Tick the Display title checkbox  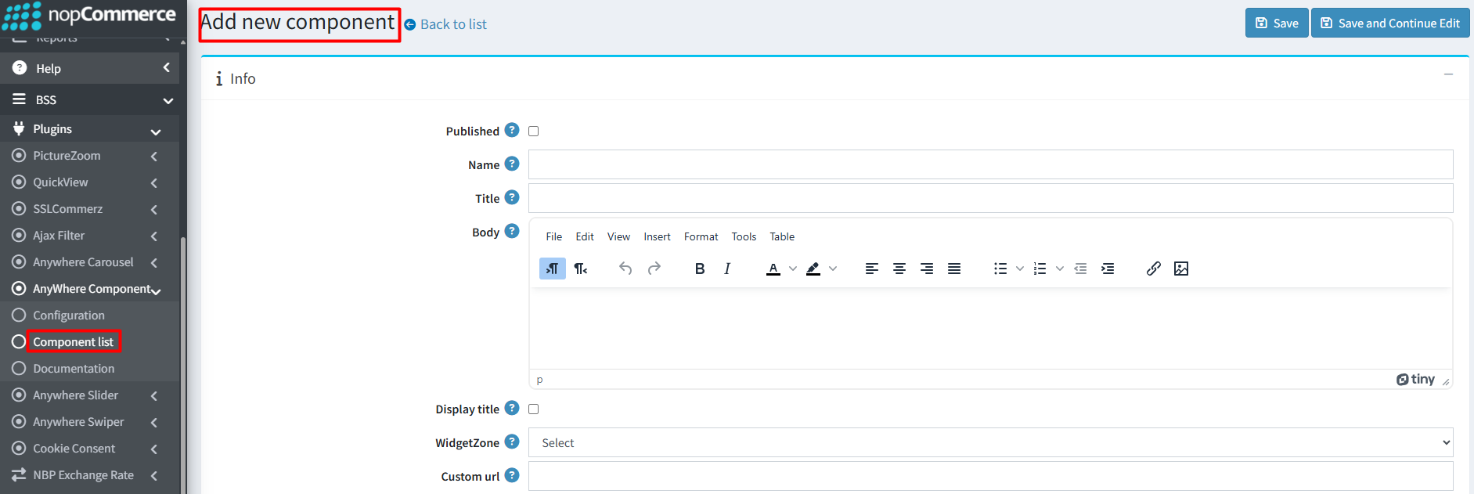(534, 409)
